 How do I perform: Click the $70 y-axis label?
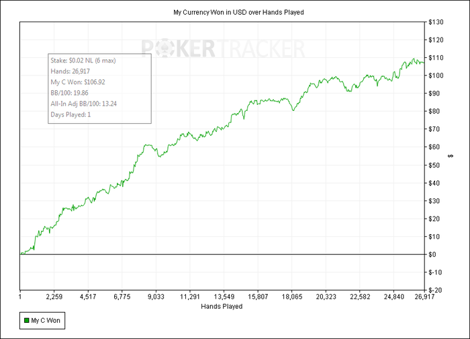pyautogui.click(x=434, y=129)
